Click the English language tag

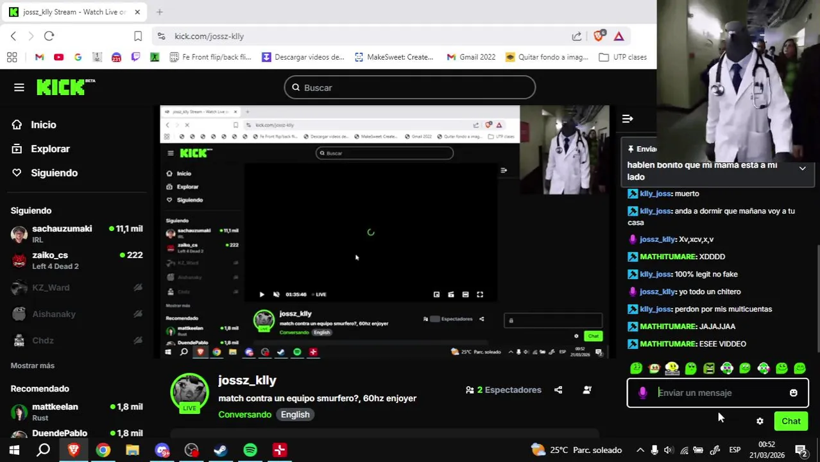click(x=295, y=415)
